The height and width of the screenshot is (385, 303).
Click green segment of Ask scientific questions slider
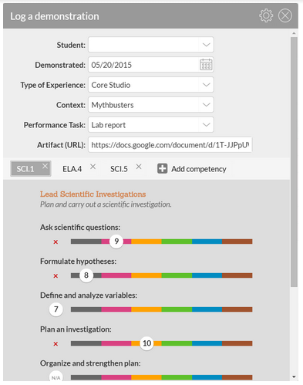(x=177, y=241)
